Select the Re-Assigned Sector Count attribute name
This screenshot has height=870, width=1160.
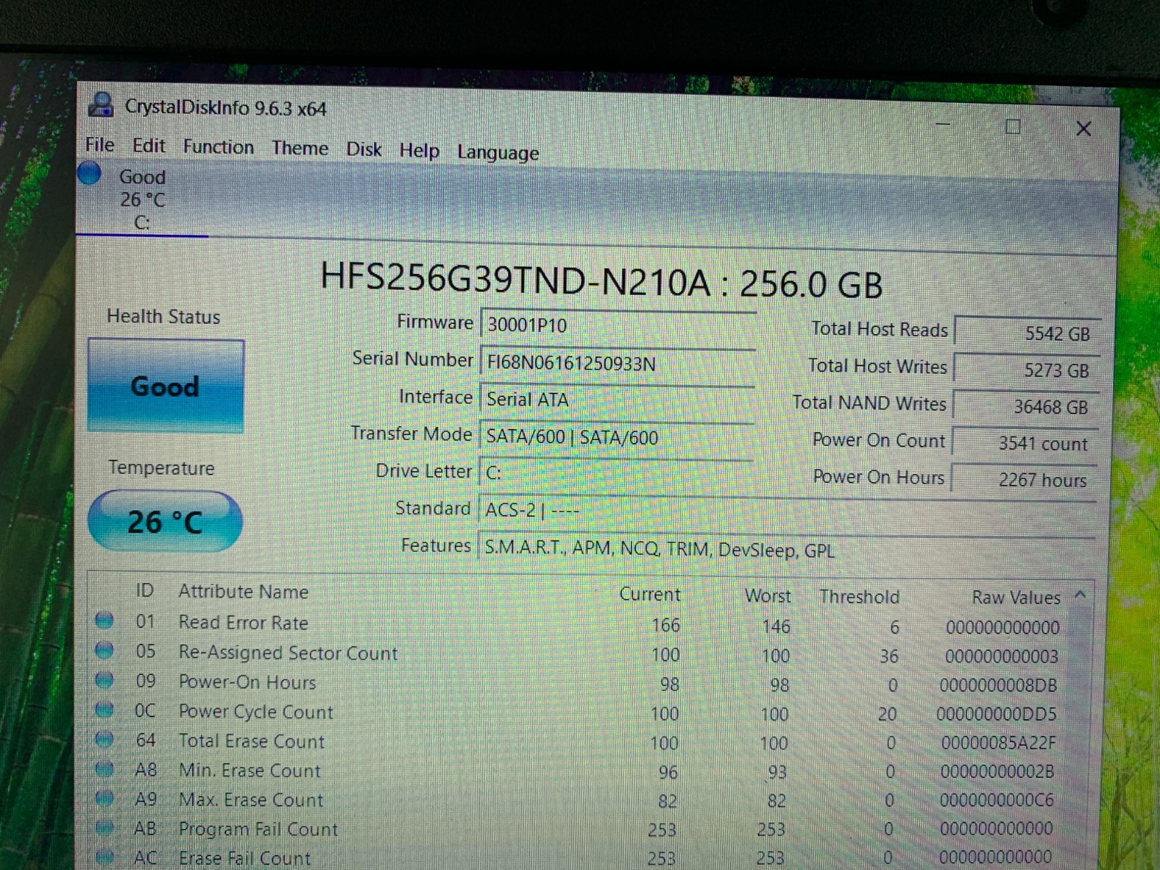click(288, 652)
